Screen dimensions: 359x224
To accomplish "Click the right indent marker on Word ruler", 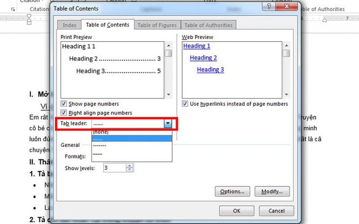I will click(x=324, y=20).
